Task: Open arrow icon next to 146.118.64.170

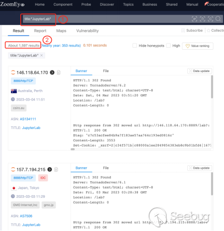Action: (x=52, y=73)
